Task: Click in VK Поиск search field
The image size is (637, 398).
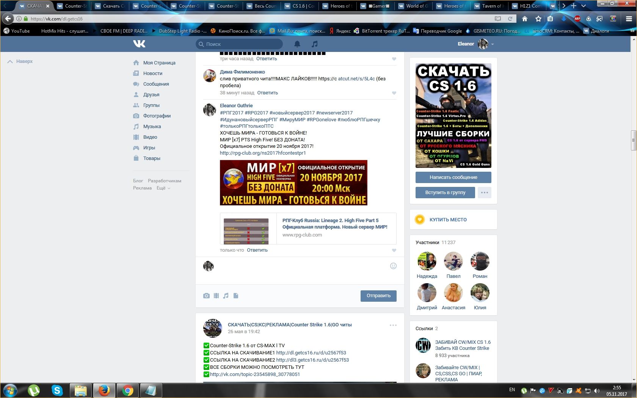Action: (239, 44)
